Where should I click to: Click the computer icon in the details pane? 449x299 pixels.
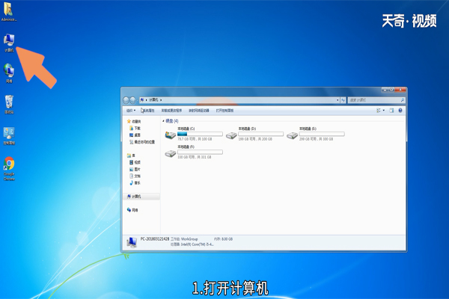tap(132, 242)
